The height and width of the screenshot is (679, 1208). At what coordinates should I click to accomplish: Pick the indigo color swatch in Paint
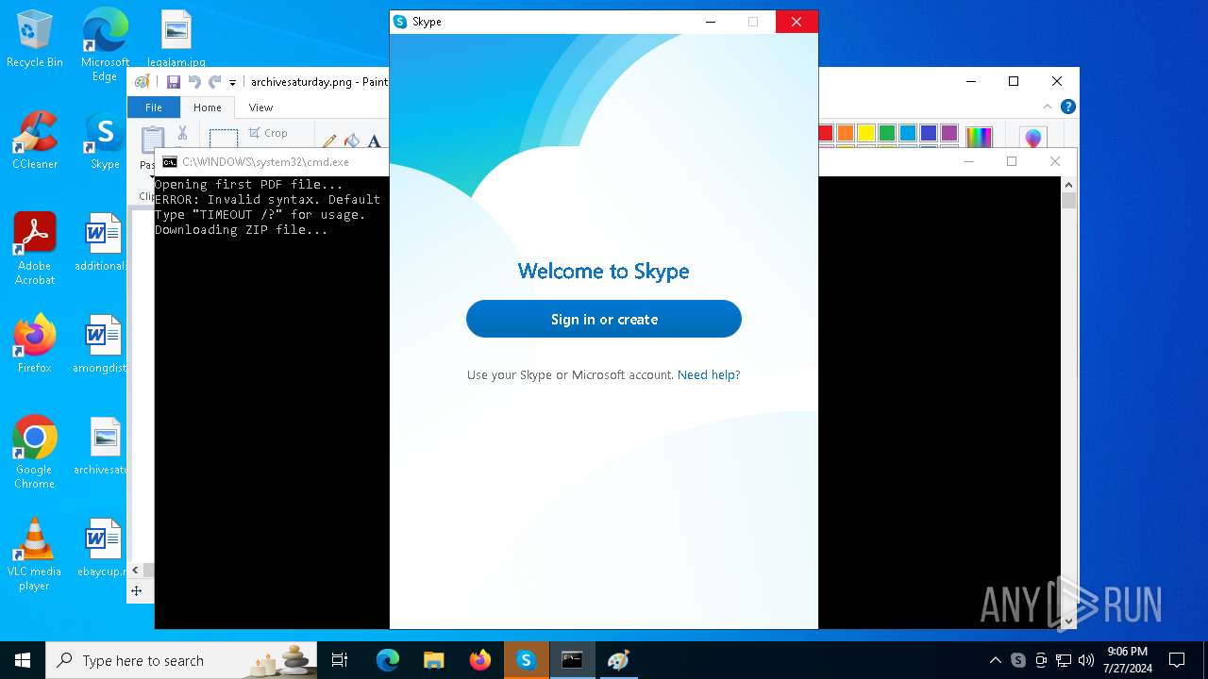pyautogui.click(x=929, y=133)
